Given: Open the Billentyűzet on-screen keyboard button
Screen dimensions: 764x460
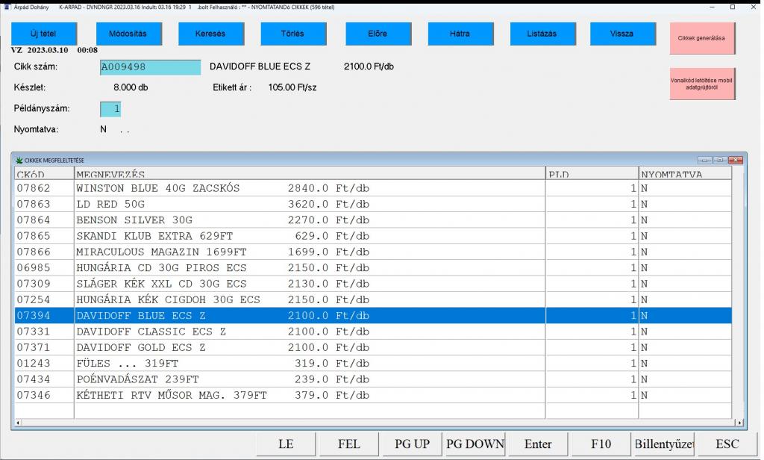Looking at the screenshot, I should pyautogui.click(x=663, y=444).
